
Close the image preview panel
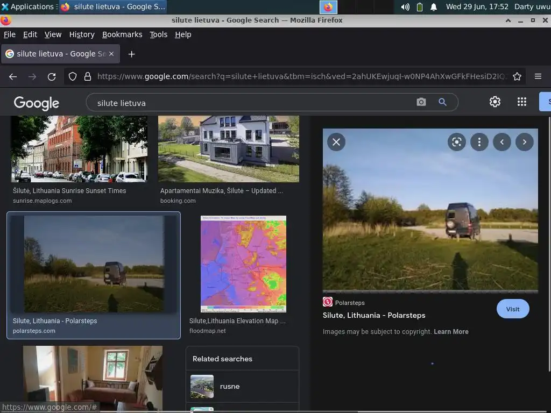tap(336, 142)
